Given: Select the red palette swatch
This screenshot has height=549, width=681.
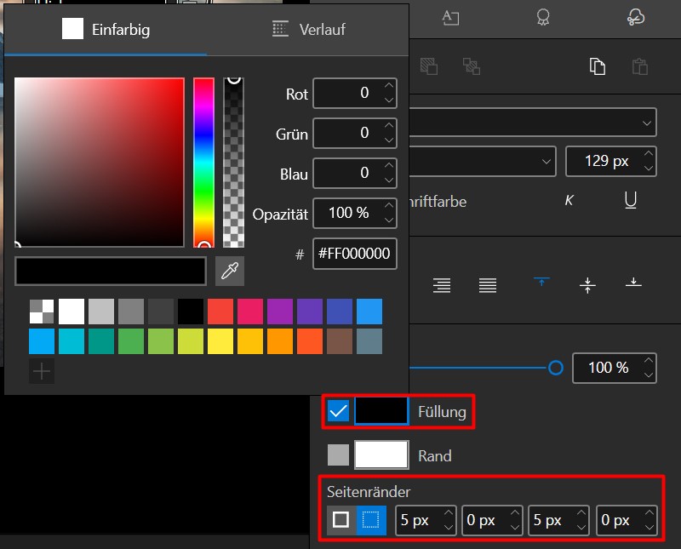Looking at the screenshot, I should tap(220, 312).
